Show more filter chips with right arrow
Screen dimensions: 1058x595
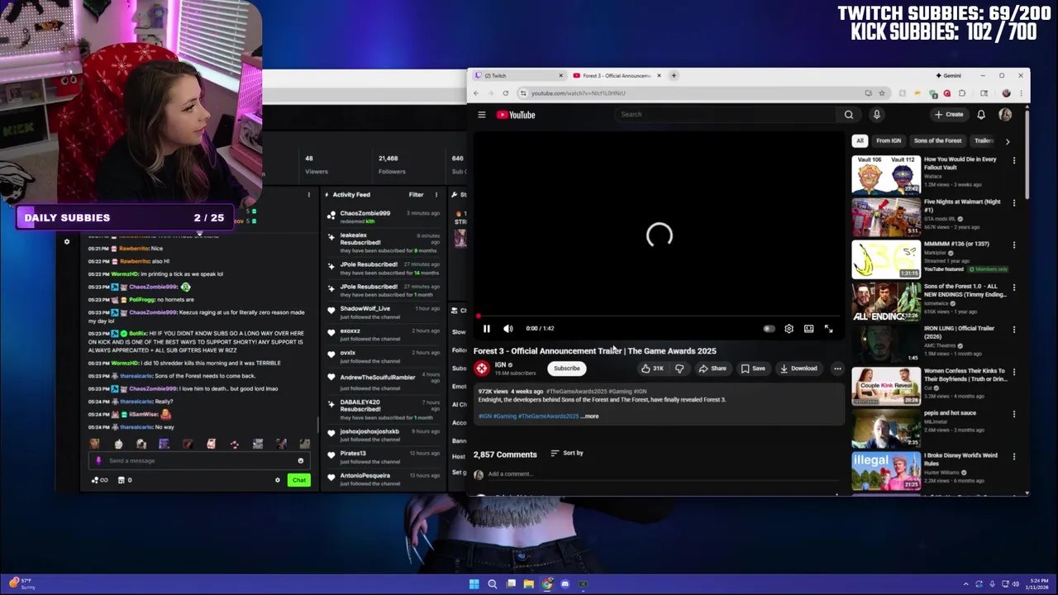[1007, 141]
